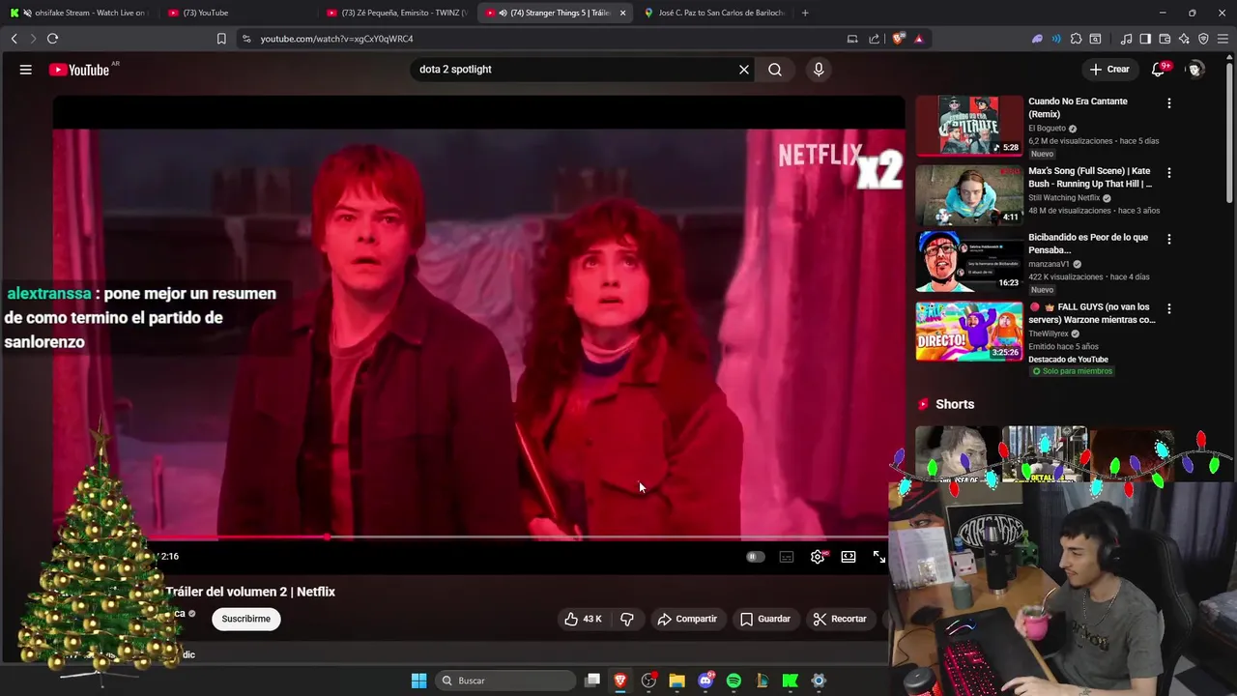Visit the manzanaV1 channel
The image size is (1237, 696).
coord(1050,264)
